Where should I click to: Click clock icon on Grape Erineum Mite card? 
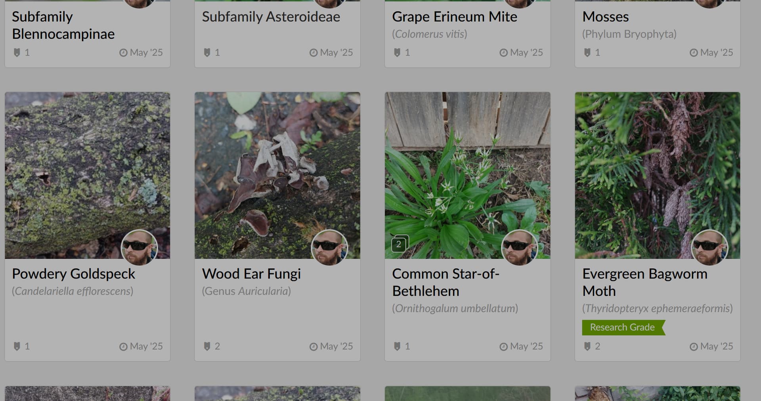point(503,53)
